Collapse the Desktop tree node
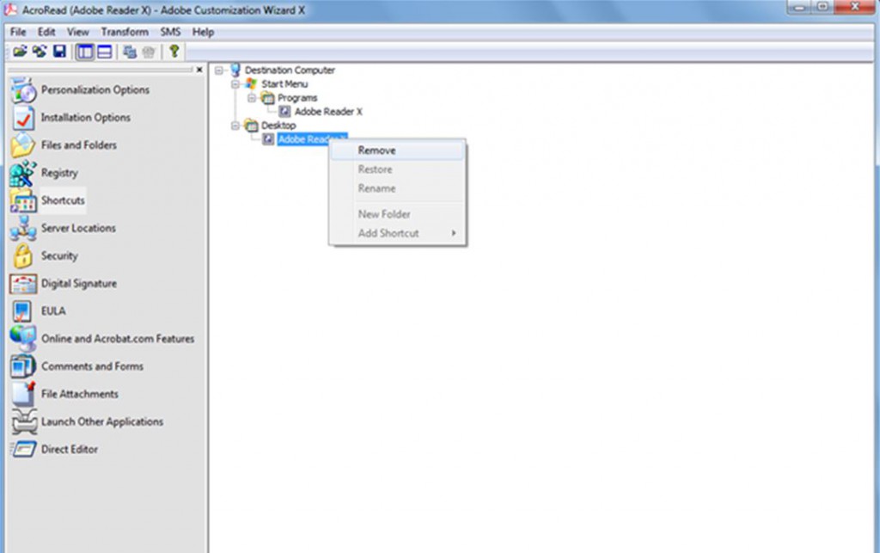This screenshot has width=880, height=553. tap(235, 126)
